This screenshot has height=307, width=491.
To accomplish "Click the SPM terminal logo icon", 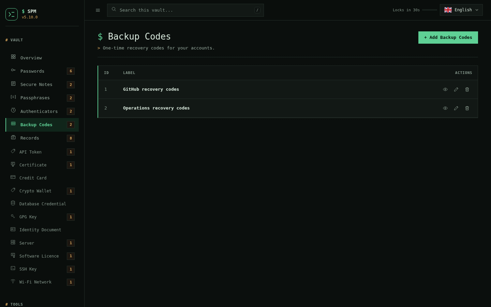I will pos(12,14).
